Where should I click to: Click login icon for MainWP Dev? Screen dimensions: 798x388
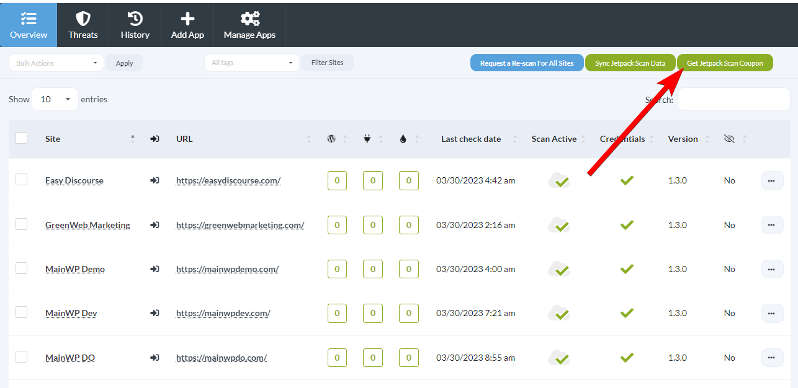(x=155, y=313)
